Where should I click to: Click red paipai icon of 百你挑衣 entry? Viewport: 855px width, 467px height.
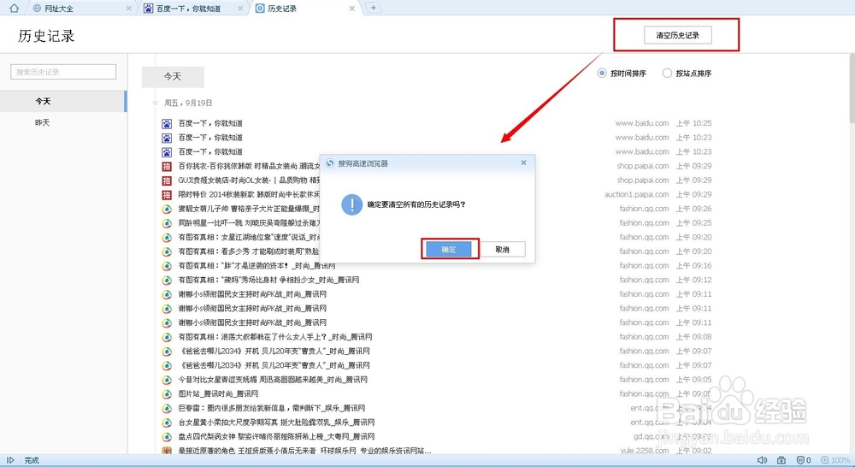point(167,167)
